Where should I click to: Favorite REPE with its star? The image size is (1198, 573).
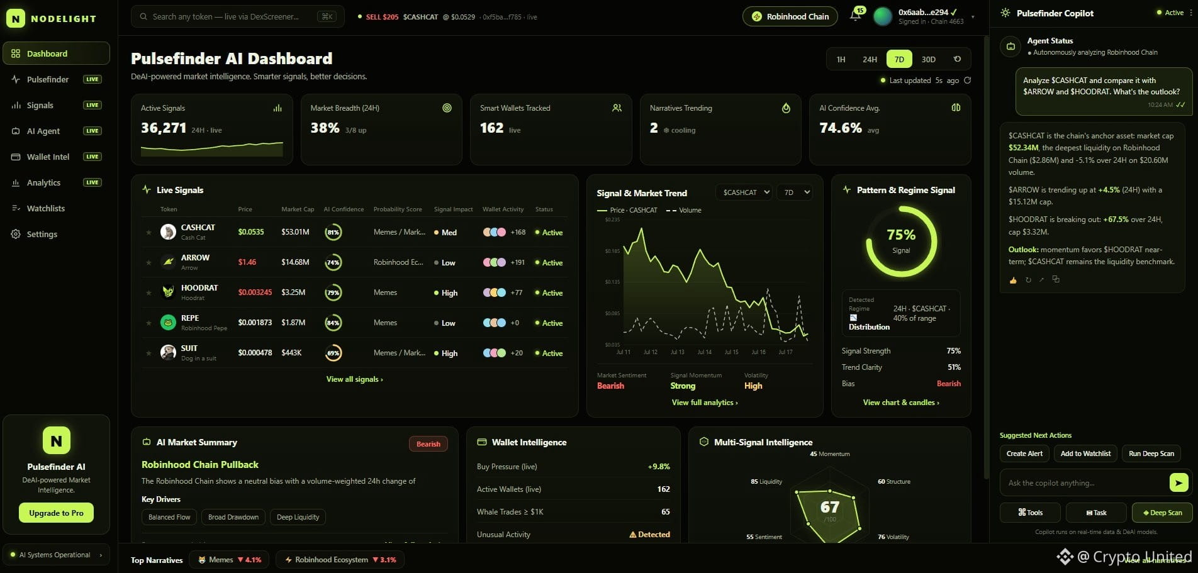[148, 323]
